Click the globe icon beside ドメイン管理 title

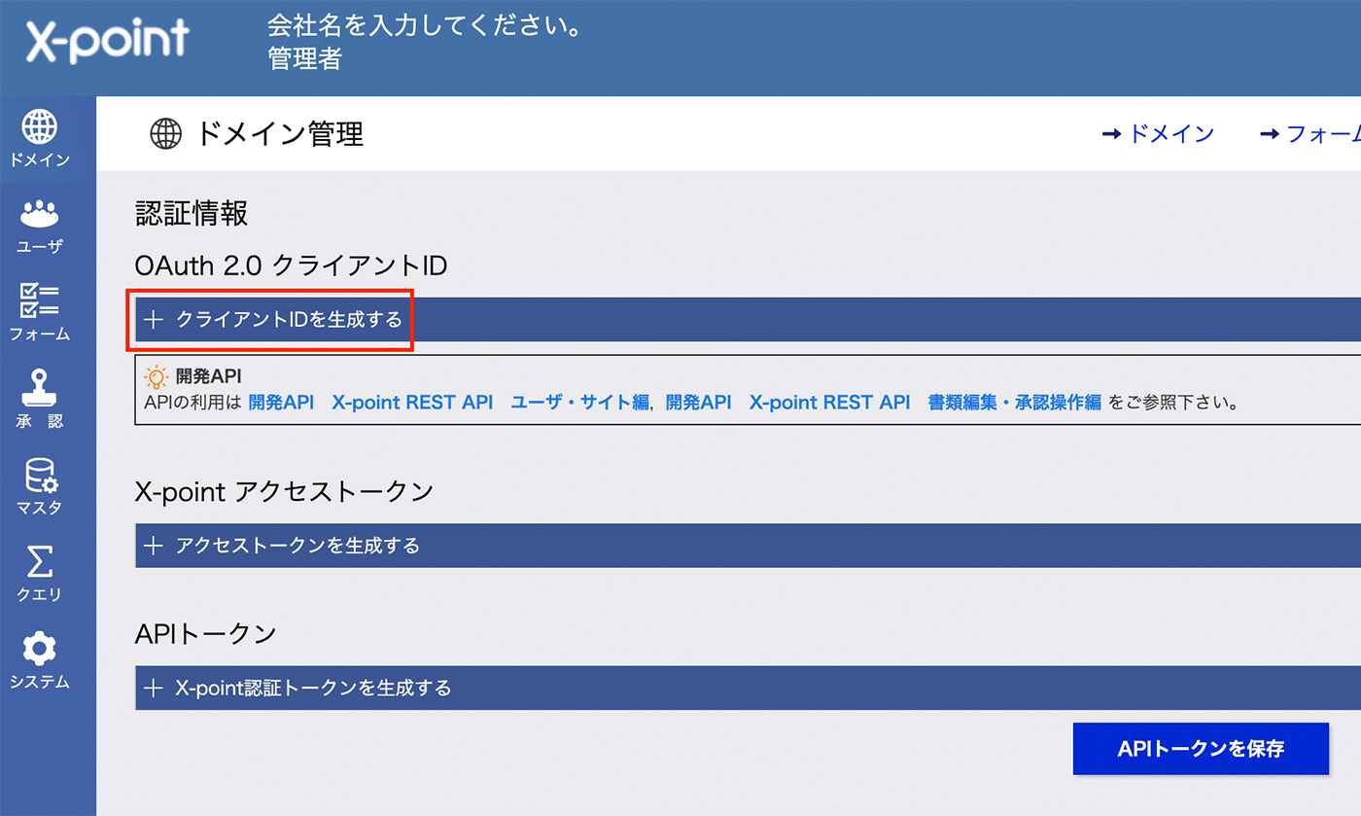tap(166, 133)
